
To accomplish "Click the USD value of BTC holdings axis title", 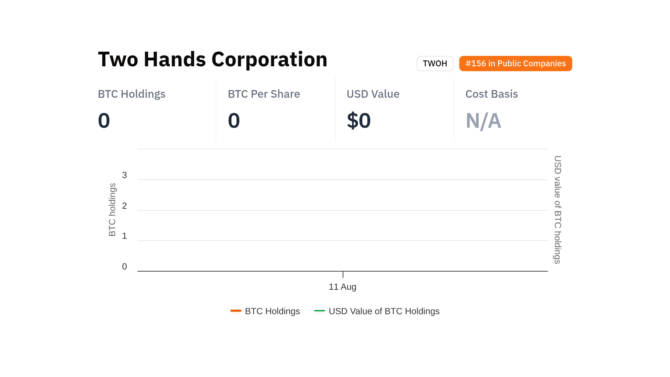I will click(558, 210).
